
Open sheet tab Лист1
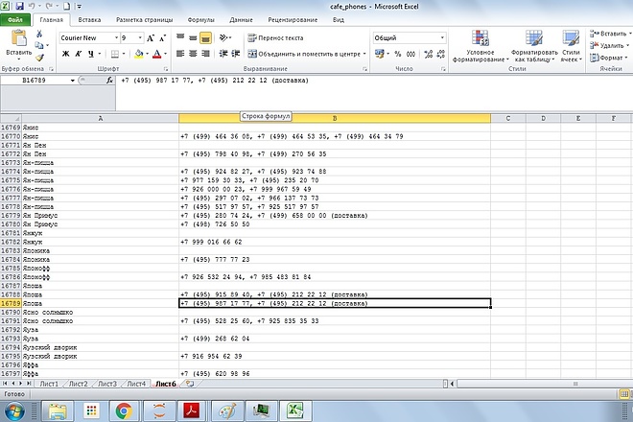click(x=49, y=384)
